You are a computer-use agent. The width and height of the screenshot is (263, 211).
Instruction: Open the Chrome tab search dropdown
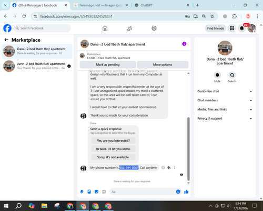click(5, 5)
